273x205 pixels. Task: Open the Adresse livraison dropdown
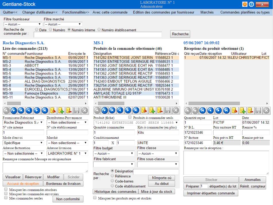pos(67,153)
